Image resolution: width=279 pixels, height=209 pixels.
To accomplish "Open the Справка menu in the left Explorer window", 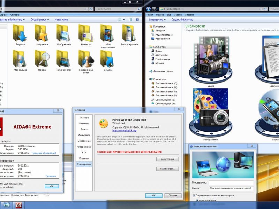I will 15,15.
